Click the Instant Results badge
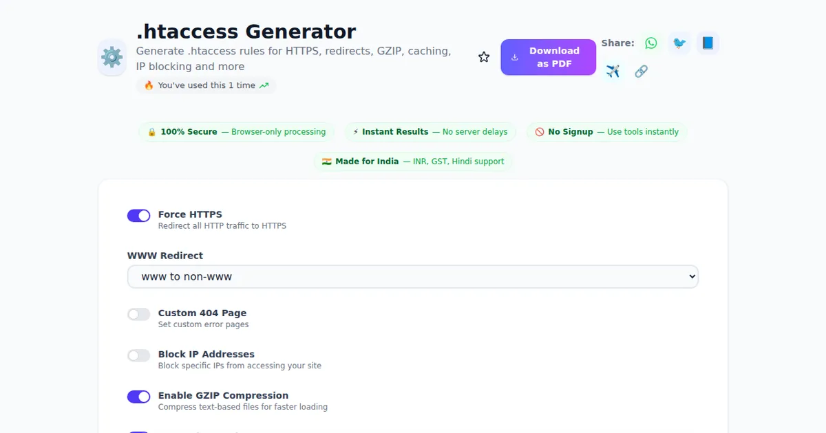The image size is (826, 433). click(x=430, y=132)
